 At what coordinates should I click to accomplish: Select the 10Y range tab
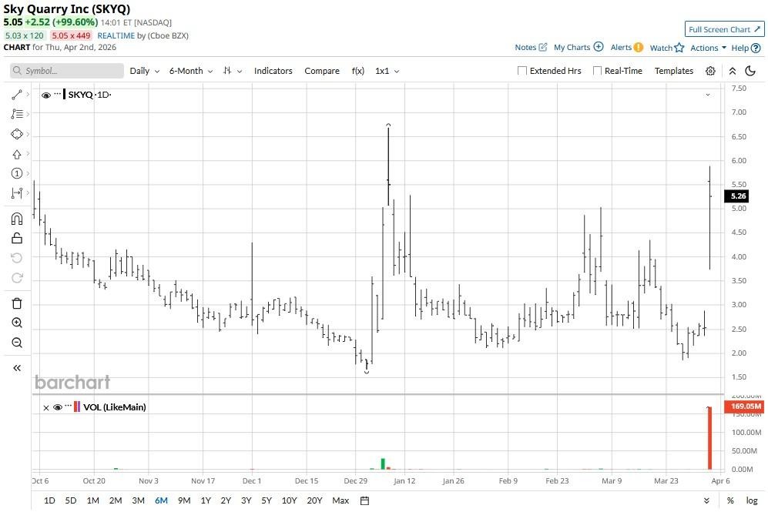289,500
